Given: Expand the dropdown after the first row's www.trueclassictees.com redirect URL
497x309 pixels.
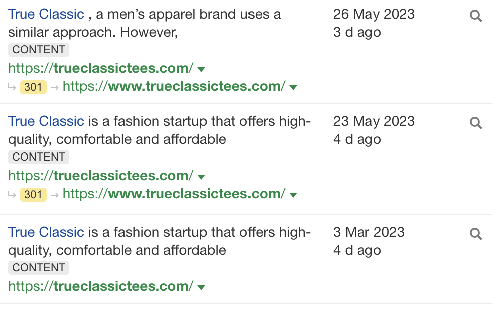Looking at the screenshot, I should pos(293,88).
